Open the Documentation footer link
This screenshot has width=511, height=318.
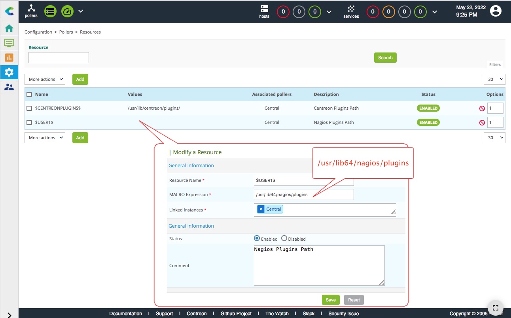click(125, 314)
